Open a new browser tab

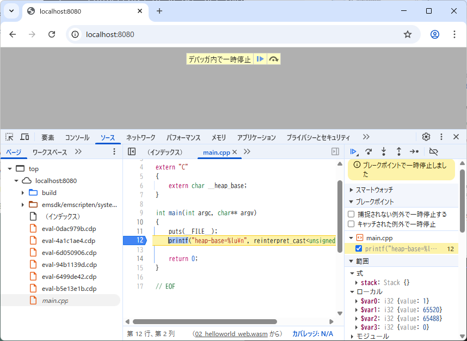(159, 11)
